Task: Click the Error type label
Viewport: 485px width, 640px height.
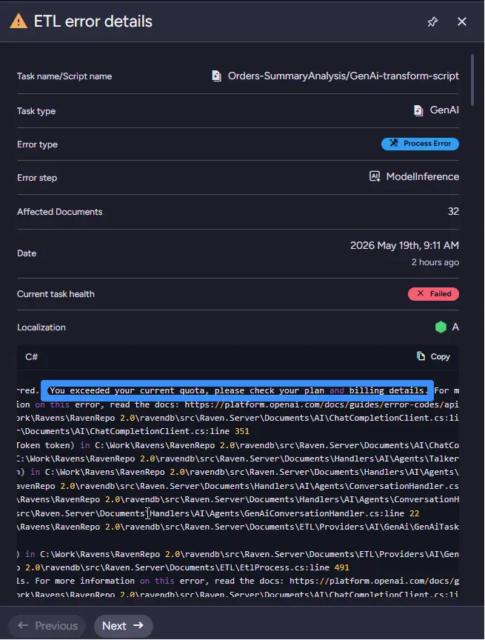Action: click(37, 144)
